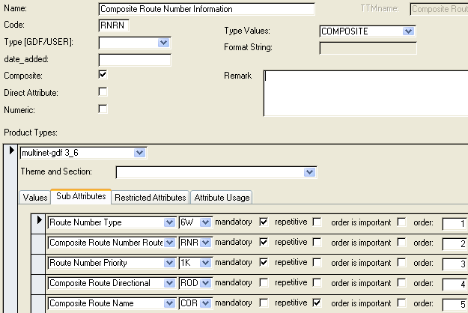
Task: Open the RNR code dropdown
Action: pyautogui.click(x=205, y=243)
